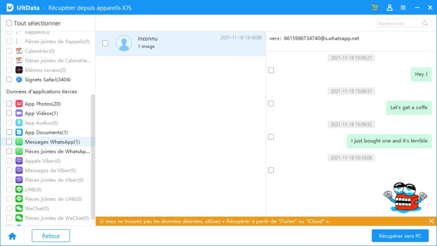437x246 pixels.
Task: Click 'I just bought one and it's terrible' bubble
Action: [x=389, y=141]
